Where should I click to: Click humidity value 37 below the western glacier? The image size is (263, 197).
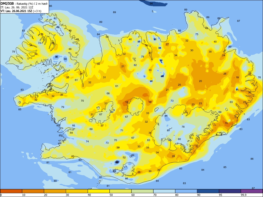102,125
